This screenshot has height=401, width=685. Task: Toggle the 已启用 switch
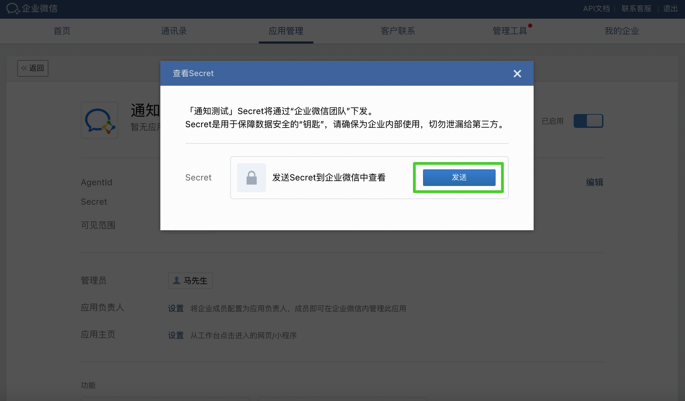(588, 121)
